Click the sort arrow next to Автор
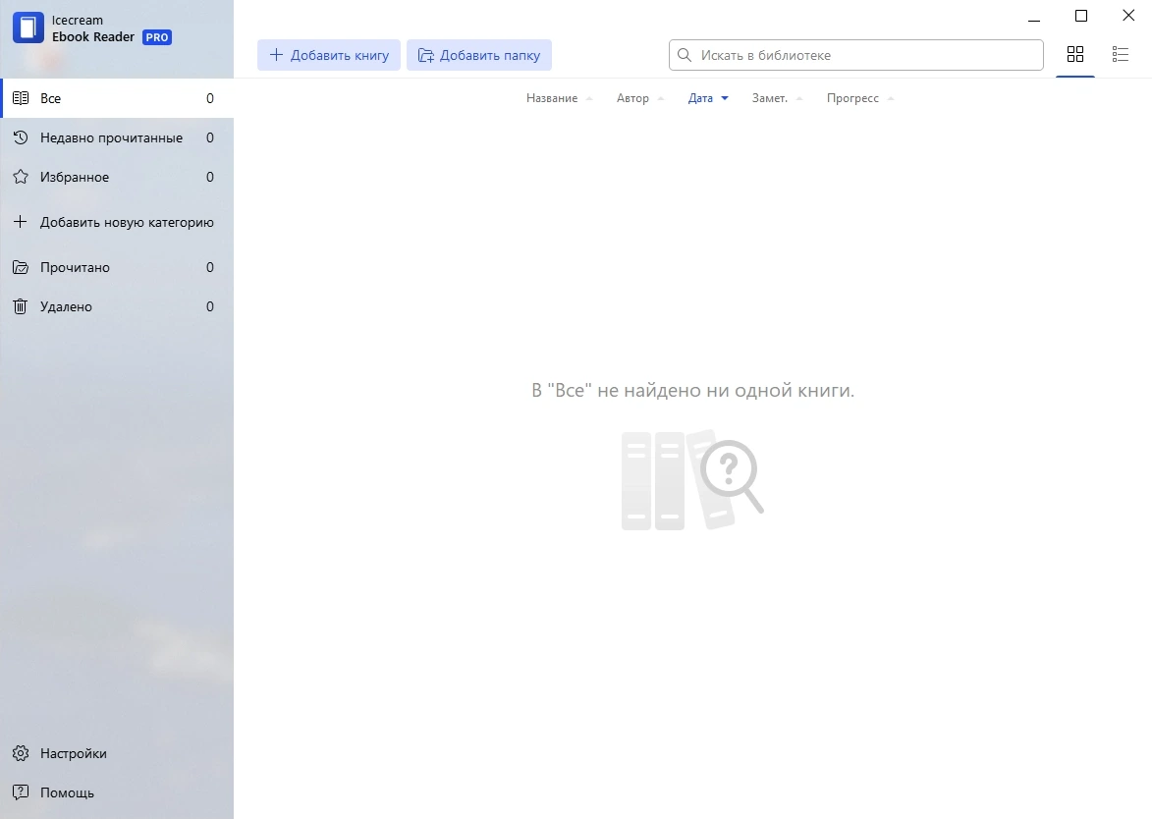 pos(661,98)
